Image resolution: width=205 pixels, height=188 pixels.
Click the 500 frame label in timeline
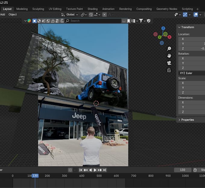[x=99, y=176]
